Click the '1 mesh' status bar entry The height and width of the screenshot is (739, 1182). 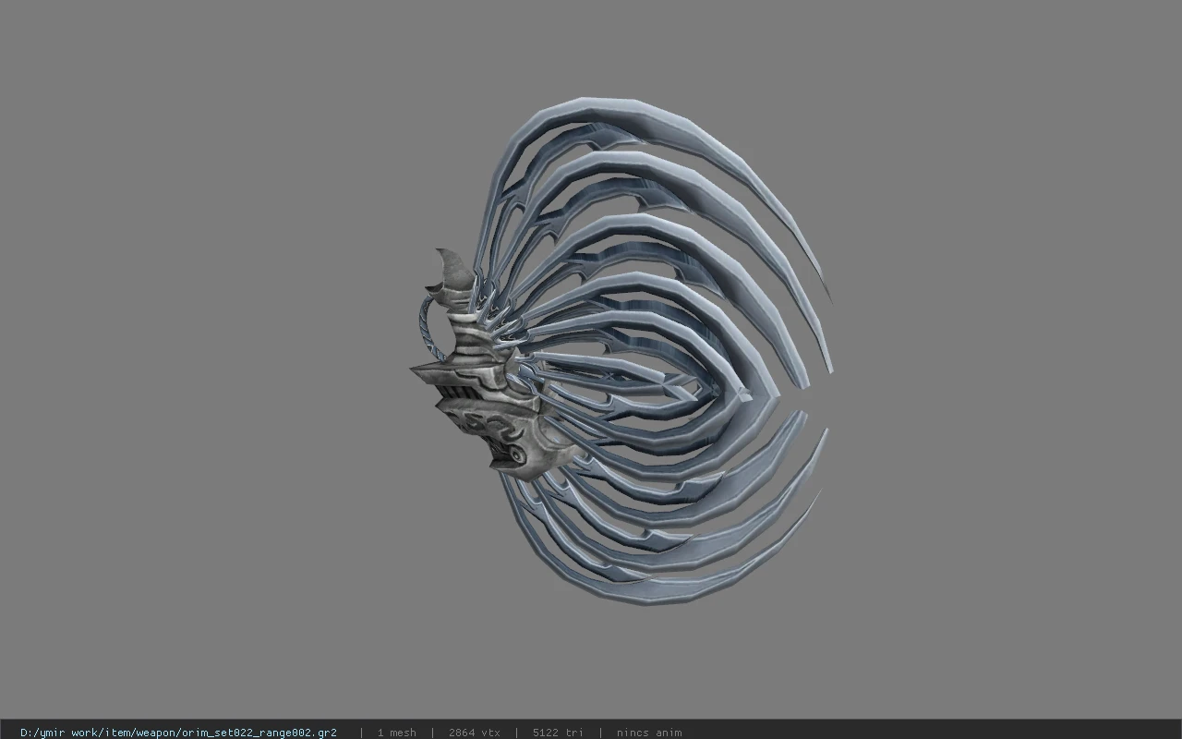coord(397,733)
